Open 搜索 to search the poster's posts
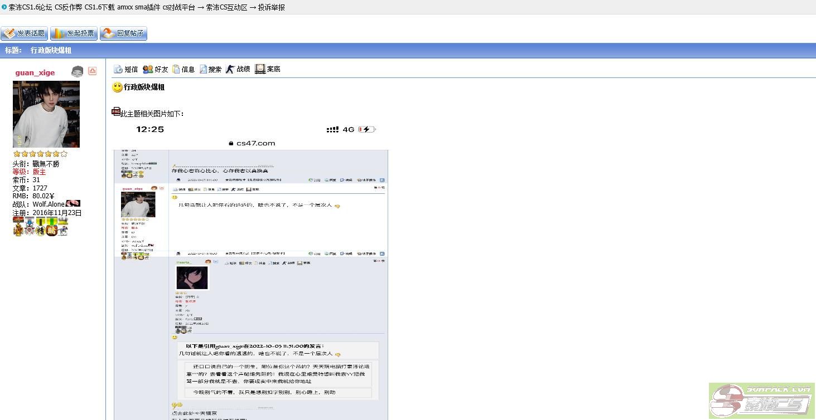 tap(210, 69)
